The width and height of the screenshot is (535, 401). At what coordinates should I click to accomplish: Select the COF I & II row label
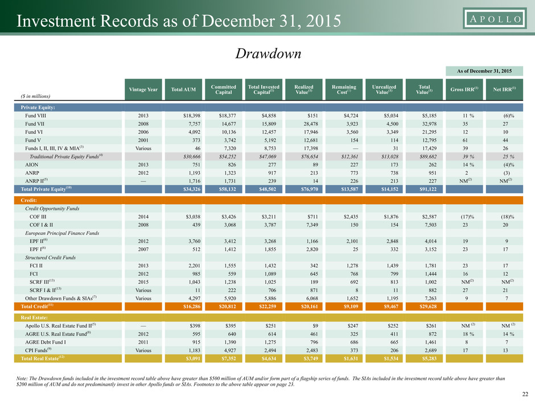(x=41, y=225)
